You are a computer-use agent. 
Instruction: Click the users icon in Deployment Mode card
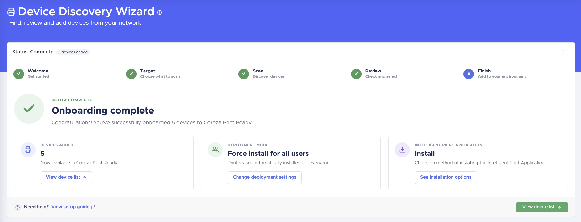click(x=215, y=150)
